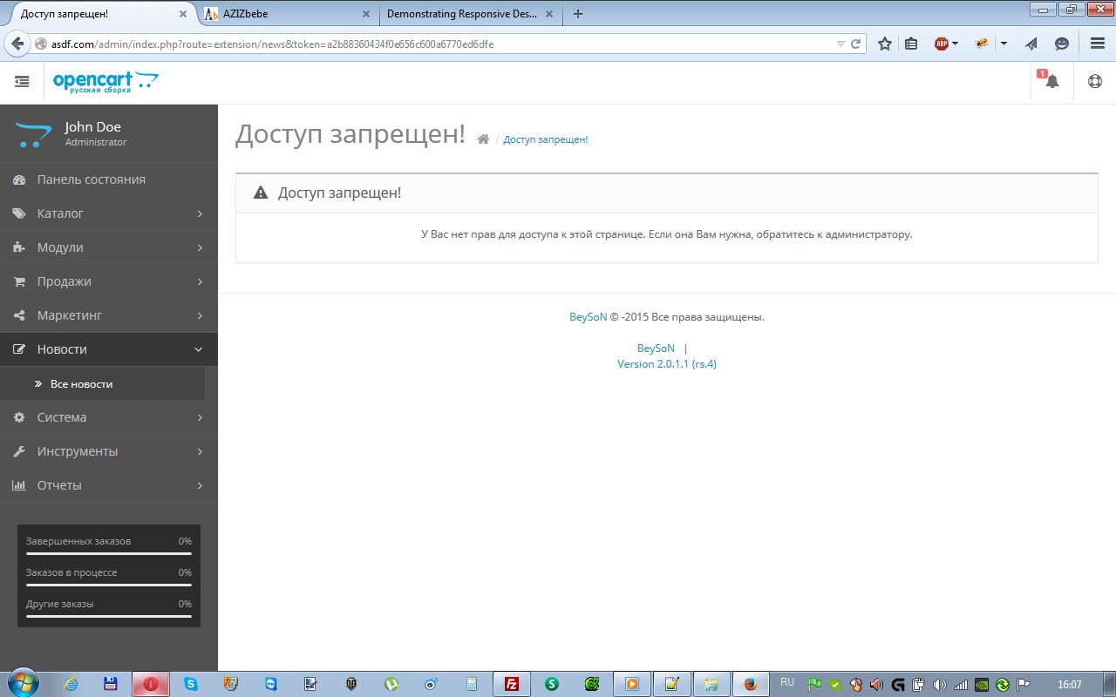Click the Firefox back arrow
Image resolution: width=1116 pixels, height=697 pixels.
click(x=17, y=44)
